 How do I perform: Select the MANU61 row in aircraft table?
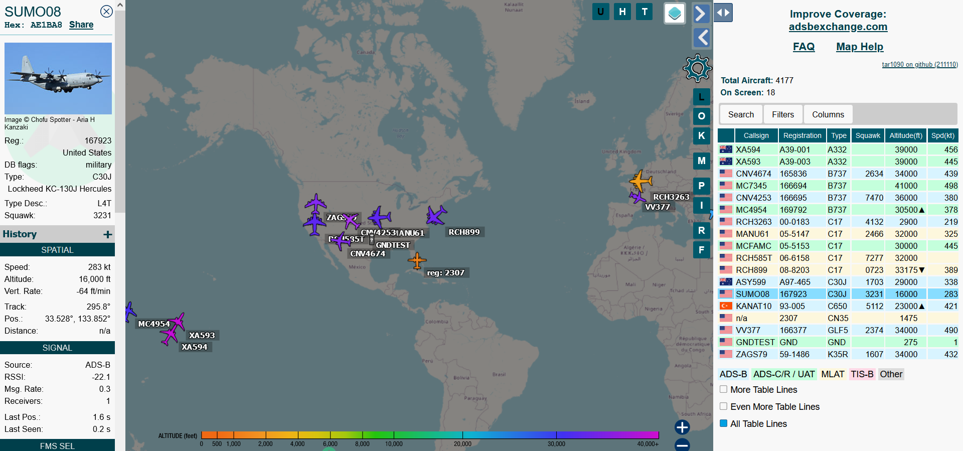[x=838, y=234]
